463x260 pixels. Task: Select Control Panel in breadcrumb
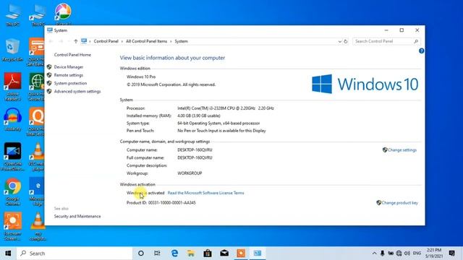106,41
